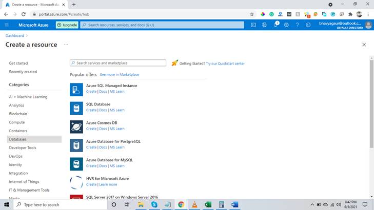374x210 pixels.
Task: Go back in the browser
Action: coord(6,14)
